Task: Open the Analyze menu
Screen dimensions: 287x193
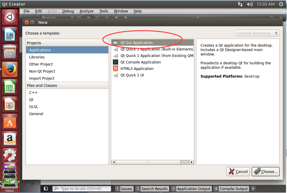Action: pyautogui.click(x=86, y=11)
